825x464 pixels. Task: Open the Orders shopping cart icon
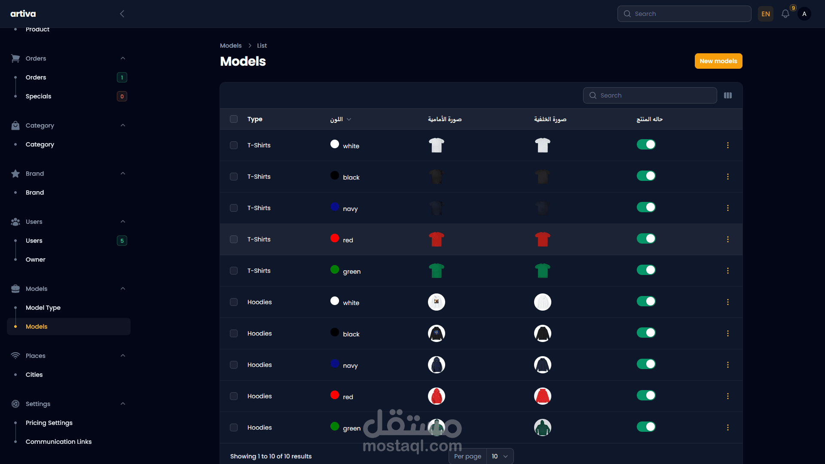click(x=15, y=58)
